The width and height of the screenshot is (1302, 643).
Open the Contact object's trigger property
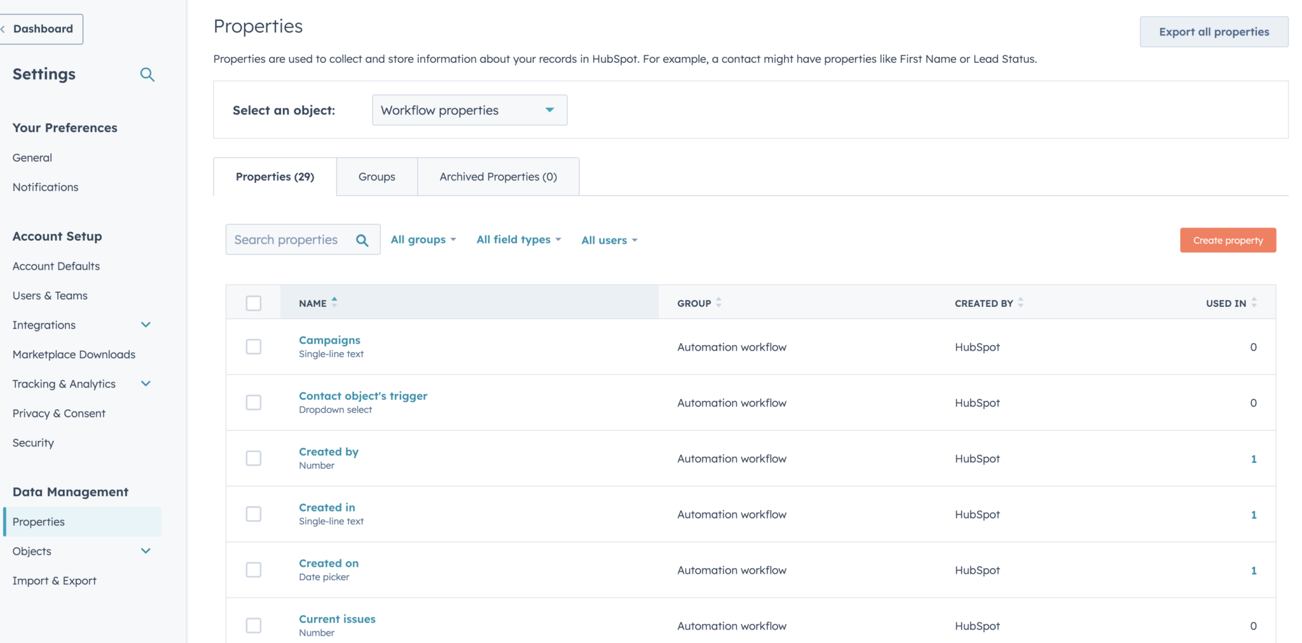[362, 395]
